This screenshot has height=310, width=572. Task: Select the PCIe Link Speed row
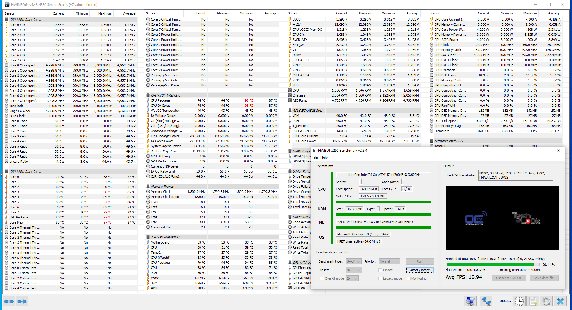pyautogui.click(x=495, y=121)
